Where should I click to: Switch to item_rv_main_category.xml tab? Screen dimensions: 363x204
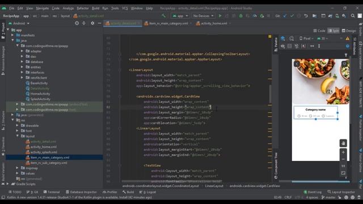[168, 23]
